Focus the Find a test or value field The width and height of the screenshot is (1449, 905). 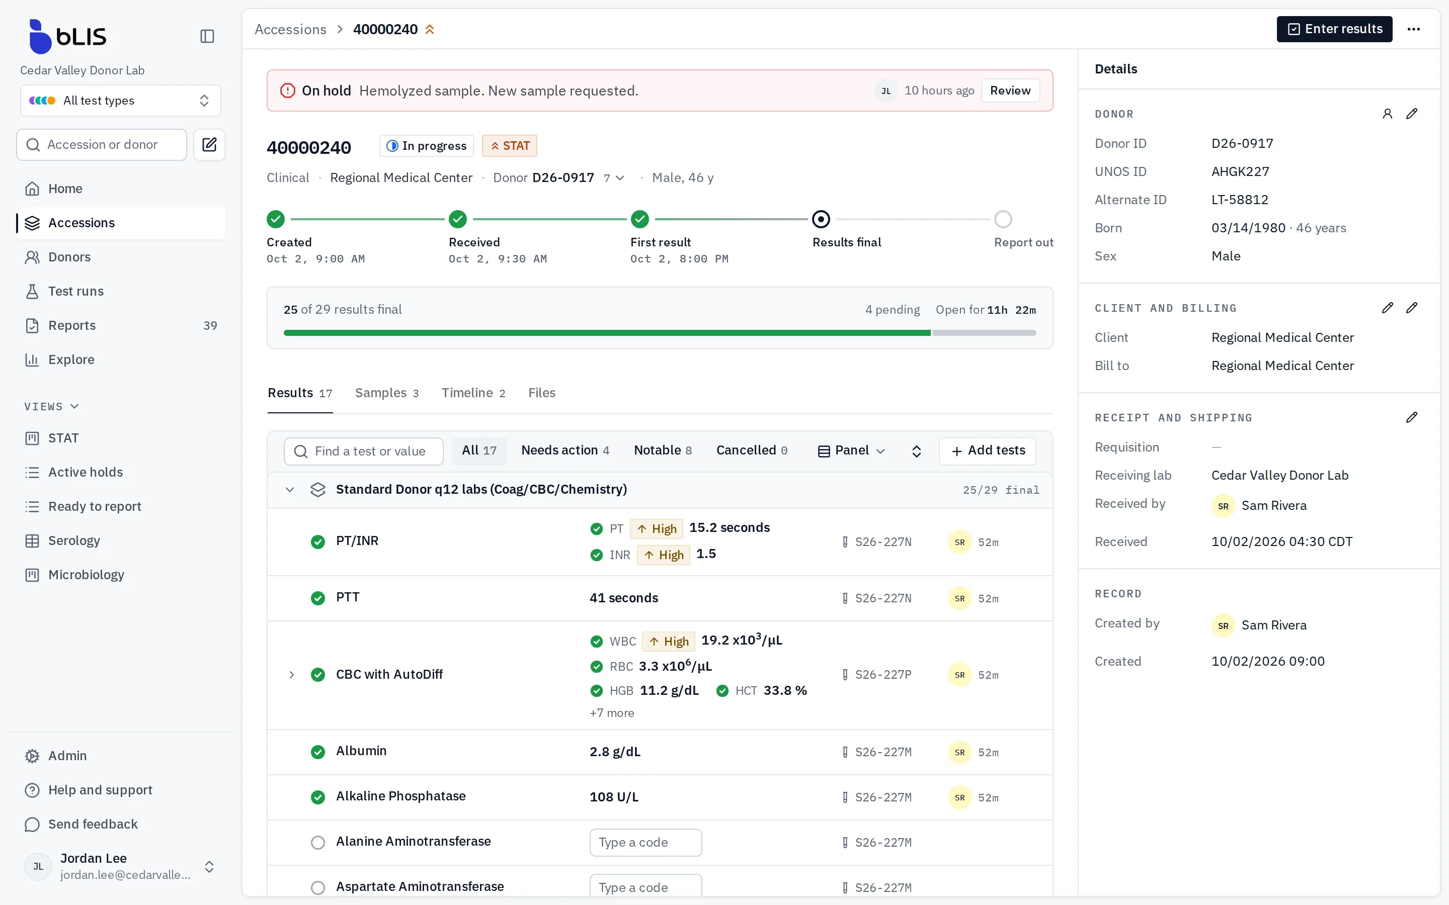click(363, 450)
